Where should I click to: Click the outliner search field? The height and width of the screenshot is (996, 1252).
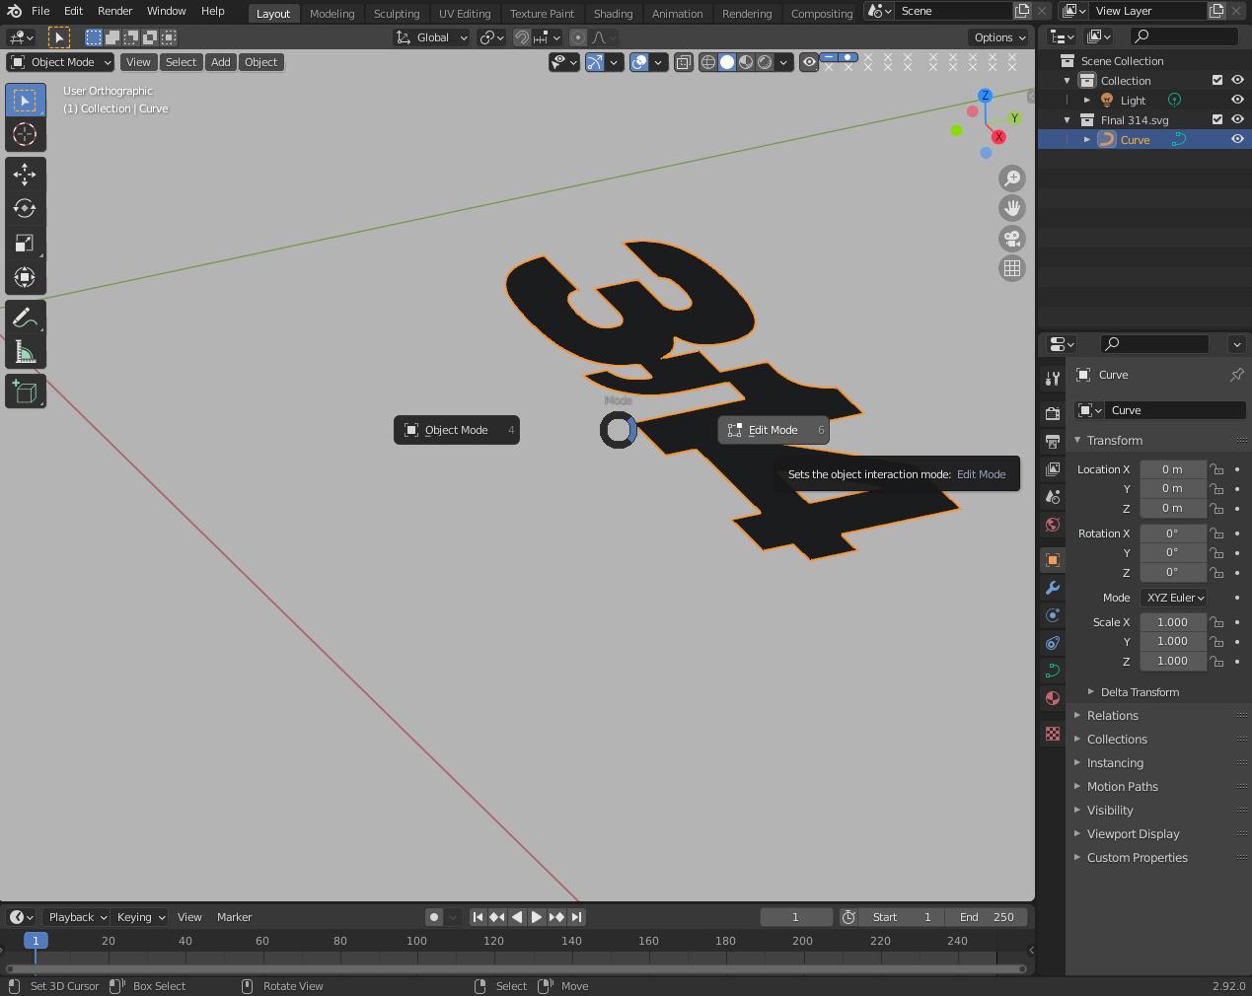click(1184, 36)
